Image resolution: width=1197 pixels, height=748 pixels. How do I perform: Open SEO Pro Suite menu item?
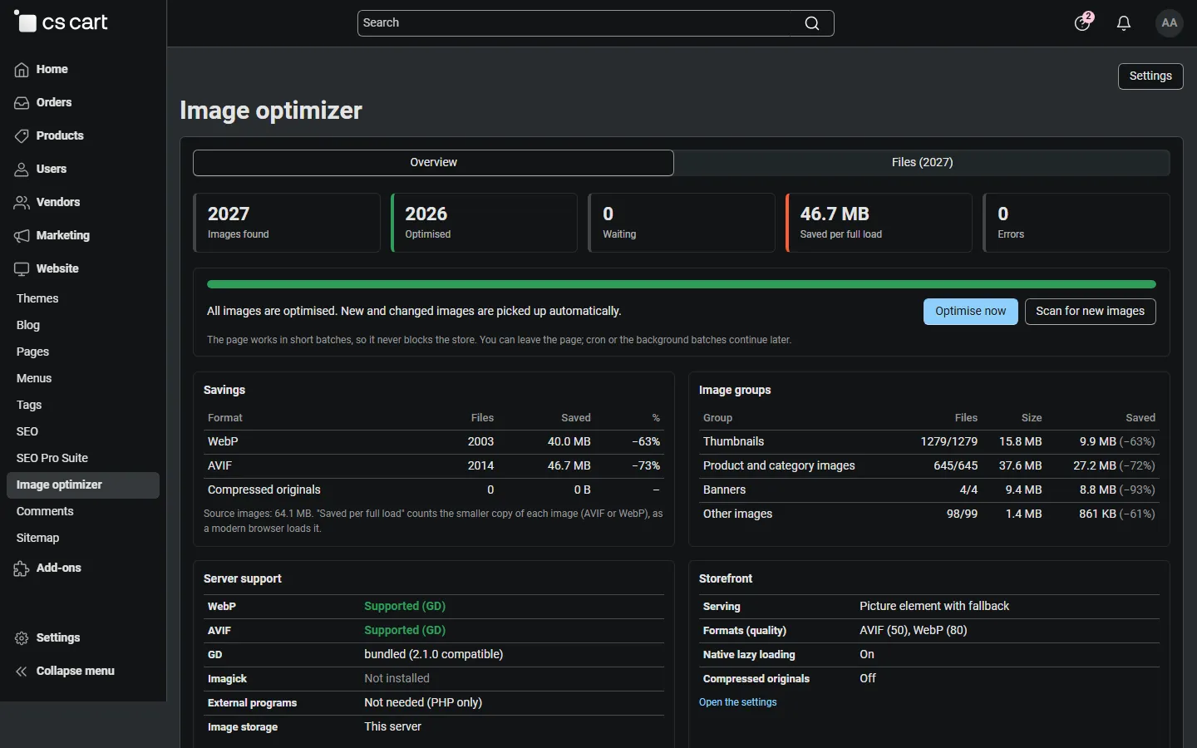click(x=52, y=459)
